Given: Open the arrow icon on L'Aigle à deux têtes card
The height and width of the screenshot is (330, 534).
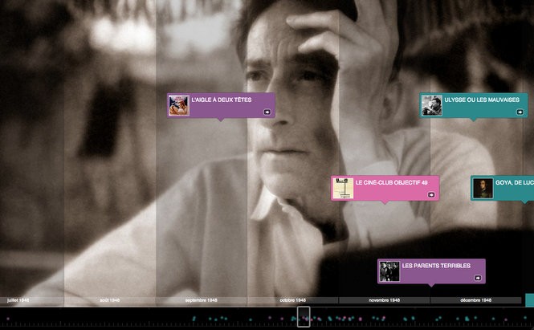Looking at the screenshot, I should tap(267, 112).
